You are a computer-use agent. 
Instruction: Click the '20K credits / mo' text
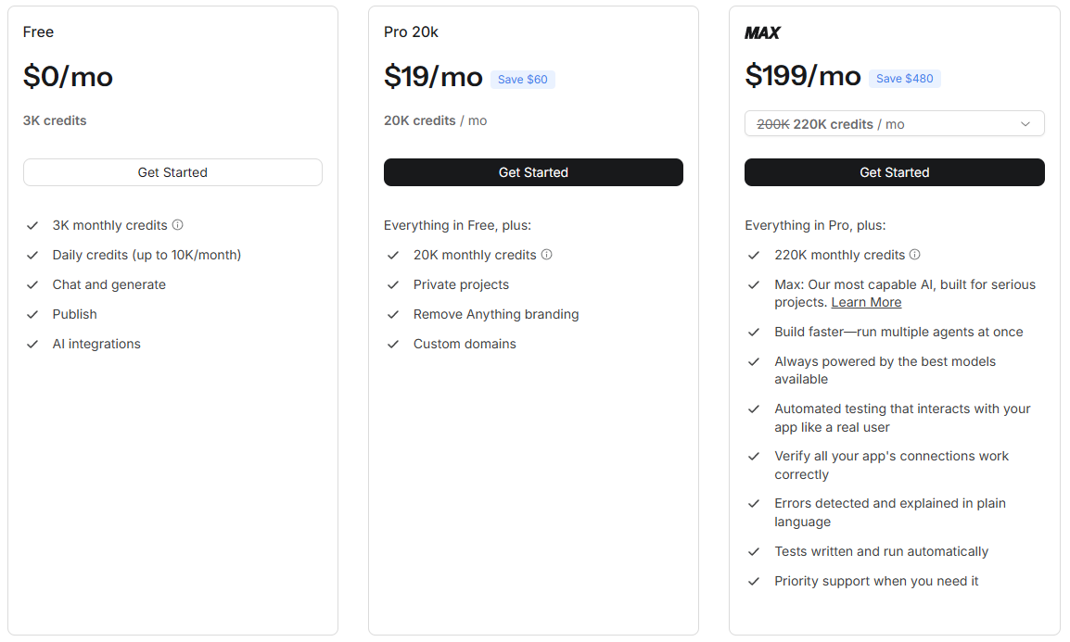pos(436,120)
